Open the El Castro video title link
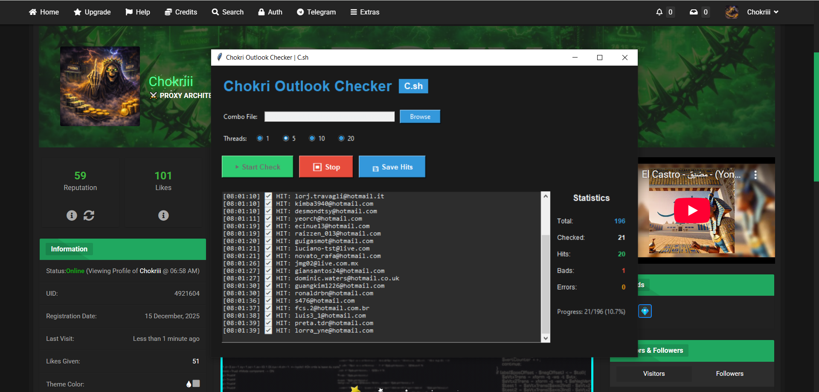This screenshot has height=392, width=819. click(x=691, y=174)
